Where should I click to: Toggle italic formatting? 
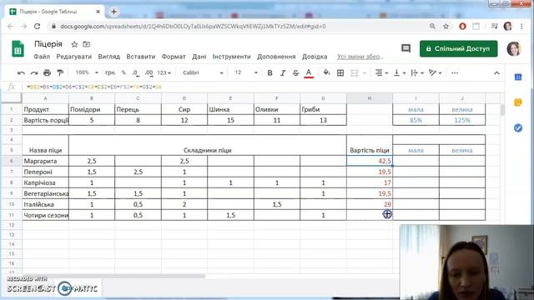tap(283, 72)
